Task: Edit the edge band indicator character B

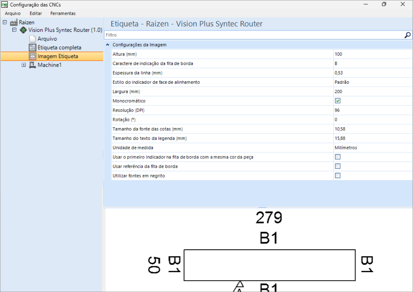Action: [373, 63]
